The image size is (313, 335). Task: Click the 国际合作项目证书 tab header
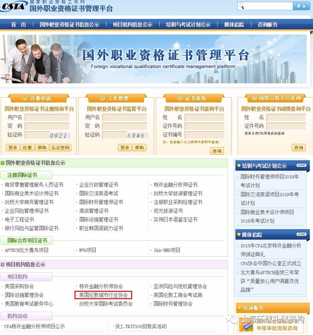pyautogui.click(x=26, y=241)
